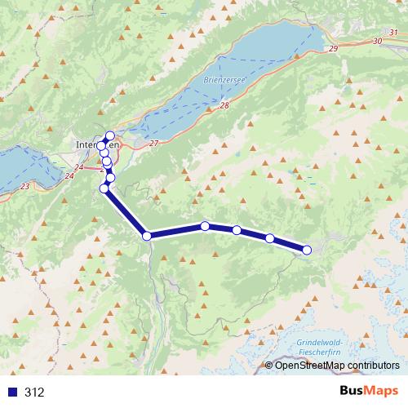Click the 312 route number in legend
The width and height of the screenshot is (408, 408).
(x=34, y=392)
